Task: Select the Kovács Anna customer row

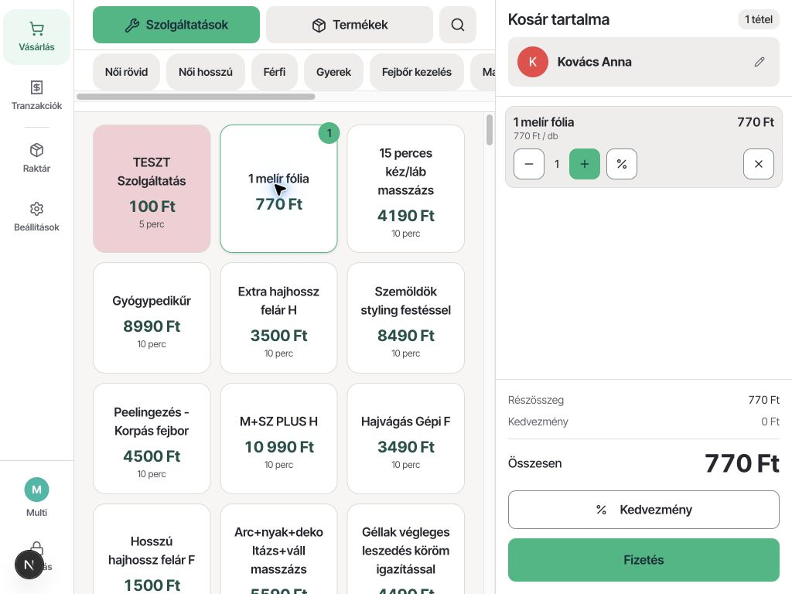Action: (643, 62)
